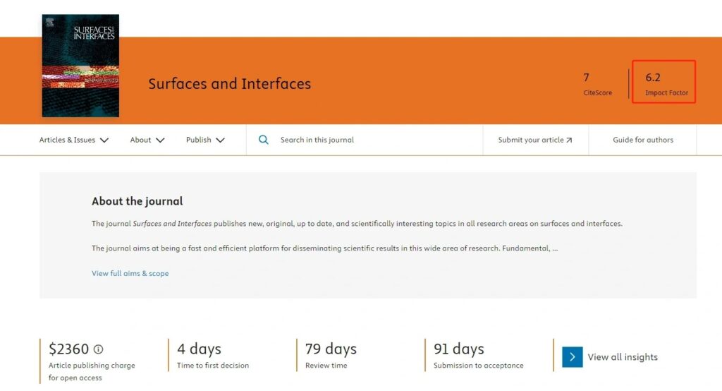
Task: Click the CiteScore 7 metric
Action: point(597,84)
